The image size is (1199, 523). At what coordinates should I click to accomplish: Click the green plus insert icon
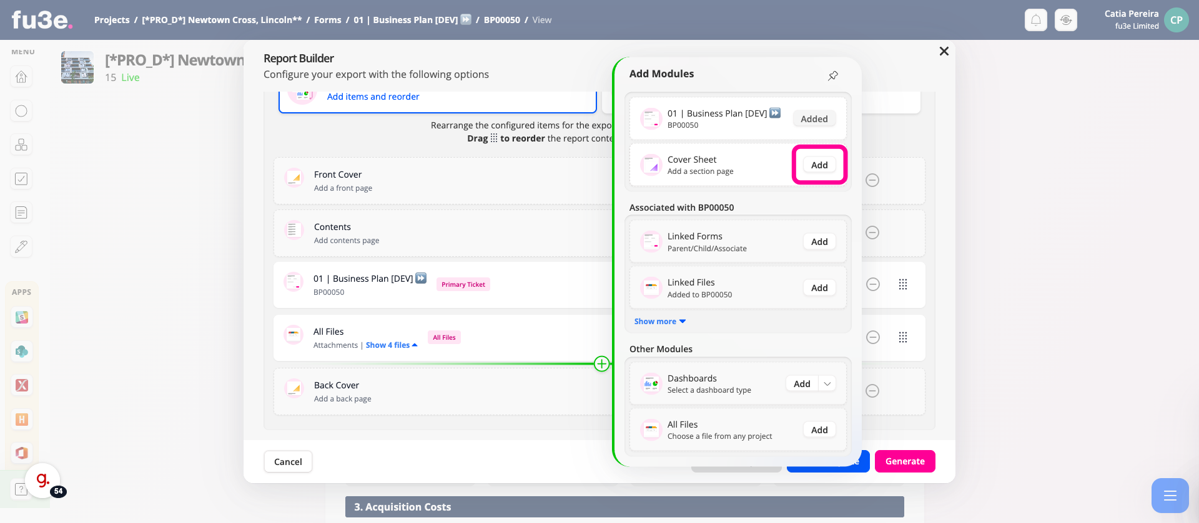[x=601, y=363]
